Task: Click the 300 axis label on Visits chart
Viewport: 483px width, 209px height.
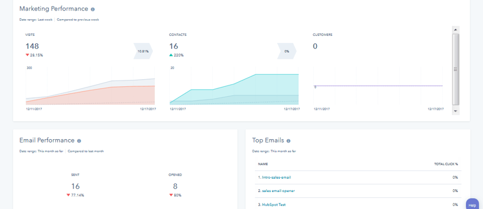Action: coord(30,68)
